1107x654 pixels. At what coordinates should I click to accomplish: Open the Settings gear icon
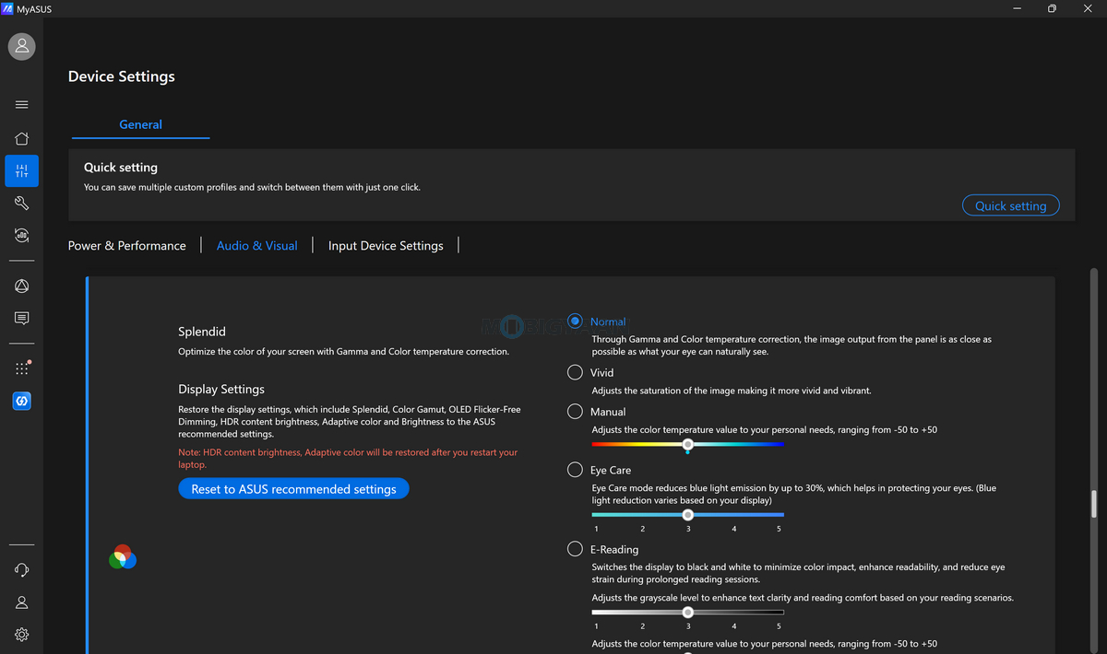pos(22,635)
